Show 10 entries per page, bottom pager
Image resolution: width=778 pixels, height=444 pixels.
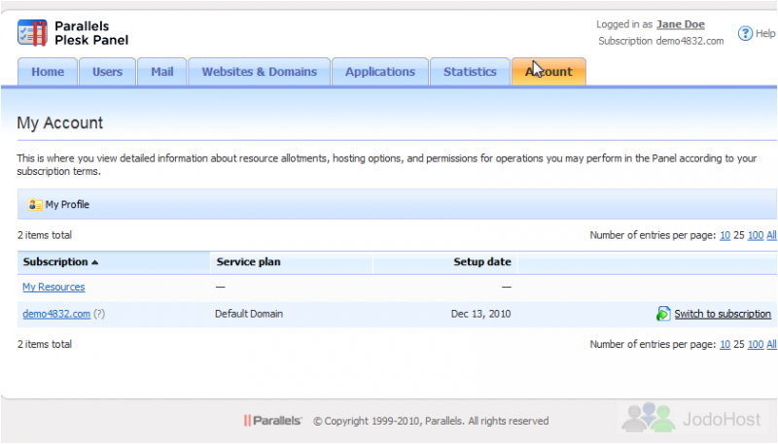click(725, 344)
